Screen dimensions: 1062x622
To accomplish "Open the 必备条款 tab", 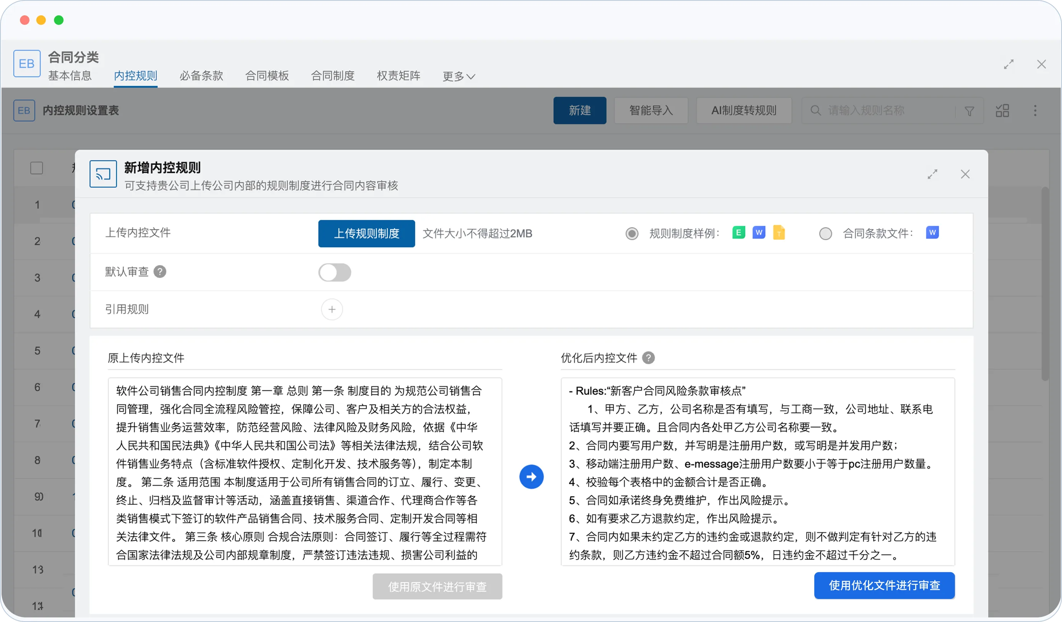I will click(x=201, y=76).
